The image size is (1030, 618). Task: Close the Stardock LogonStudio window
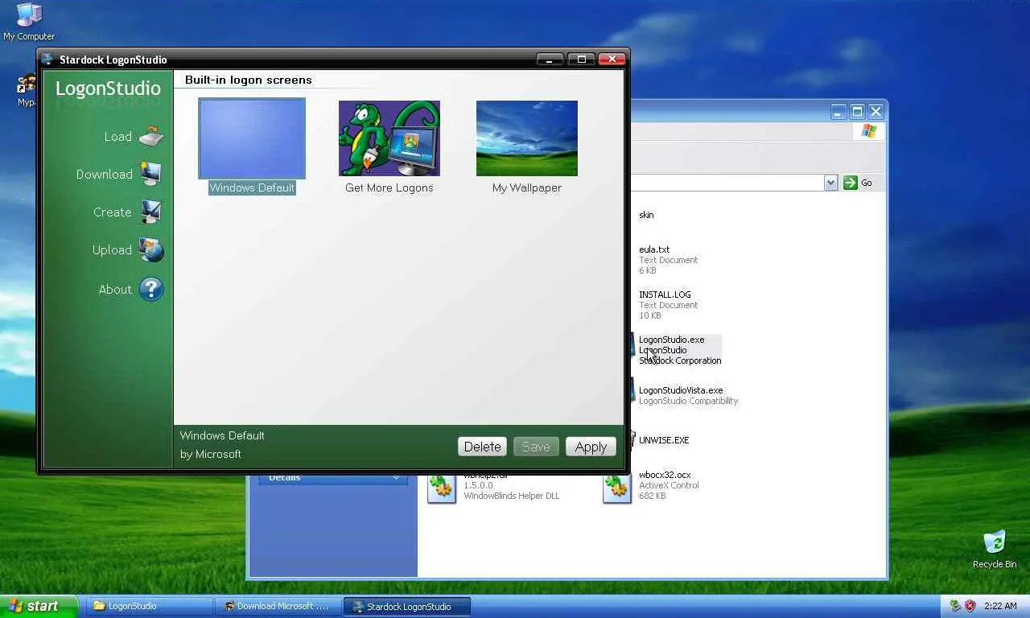(612, 59)
